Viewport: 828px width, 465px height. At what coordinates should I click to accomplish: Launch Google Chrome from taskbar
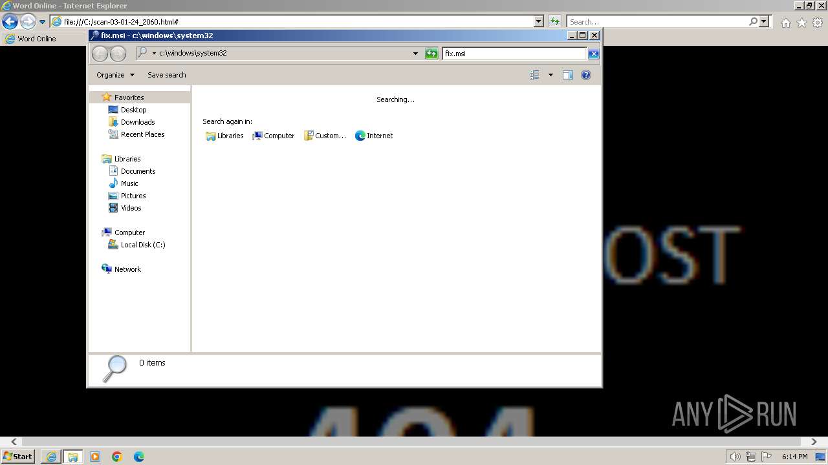[x=117, y=457]
